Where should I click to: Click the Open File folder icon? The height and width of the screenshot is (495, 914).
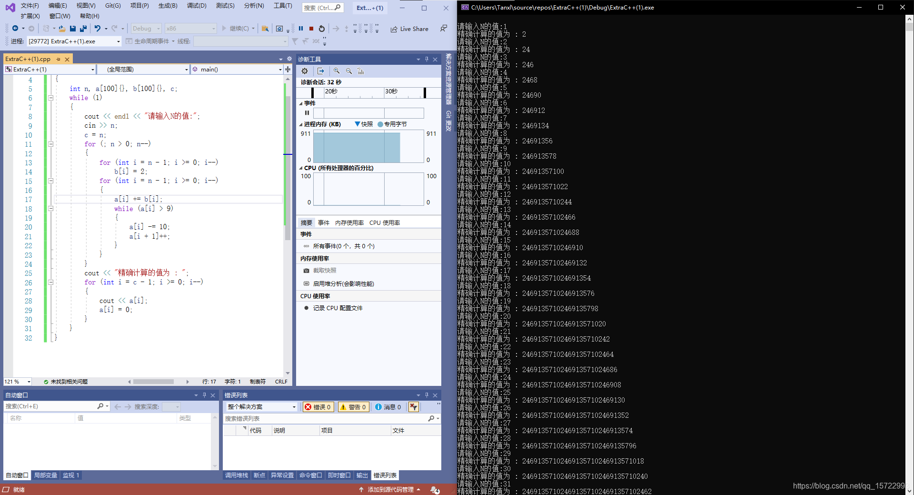click(x=62, y=29)
